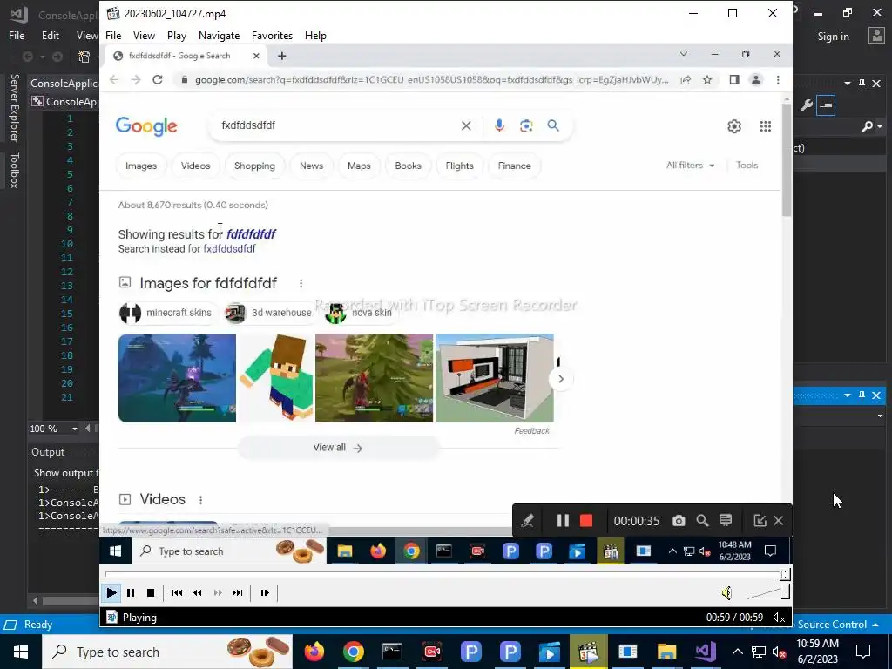892x669 pixels.
Task: Click the audio mute indicator in player status bar
Action: coord(780,618)
